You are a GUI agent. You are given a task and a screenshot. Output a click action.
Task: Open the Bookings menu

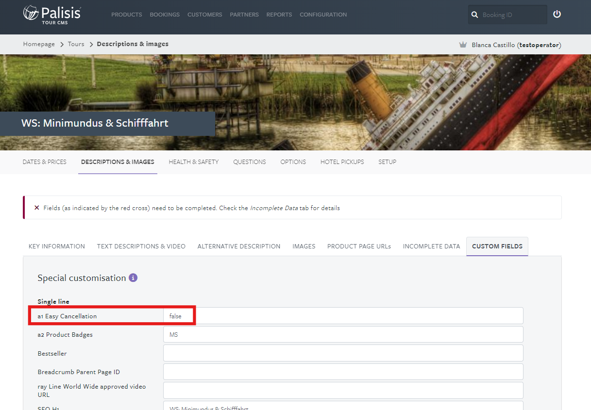pos(165,15)
